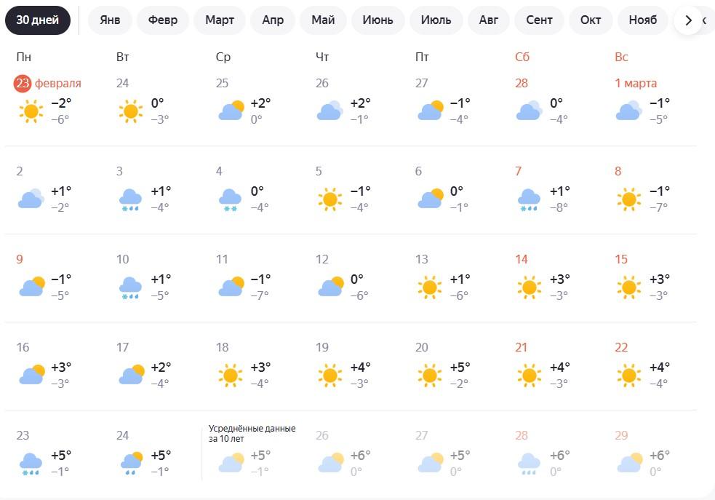Select the Нояб month tab
This screenshot has height=500, width=715.
click(x=643, y=20)
